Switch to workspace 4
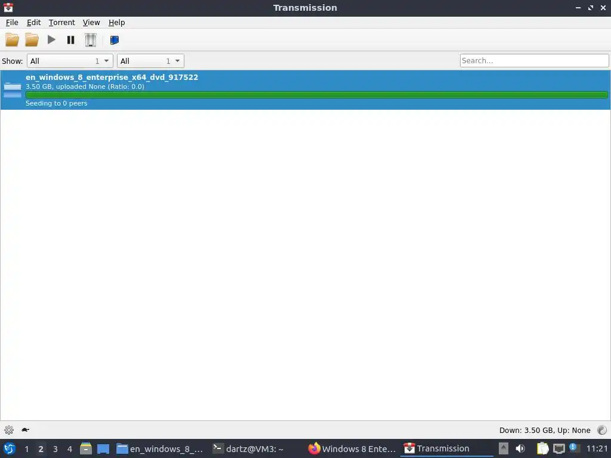This screenshot has height=458, width=611. (70, 449)
